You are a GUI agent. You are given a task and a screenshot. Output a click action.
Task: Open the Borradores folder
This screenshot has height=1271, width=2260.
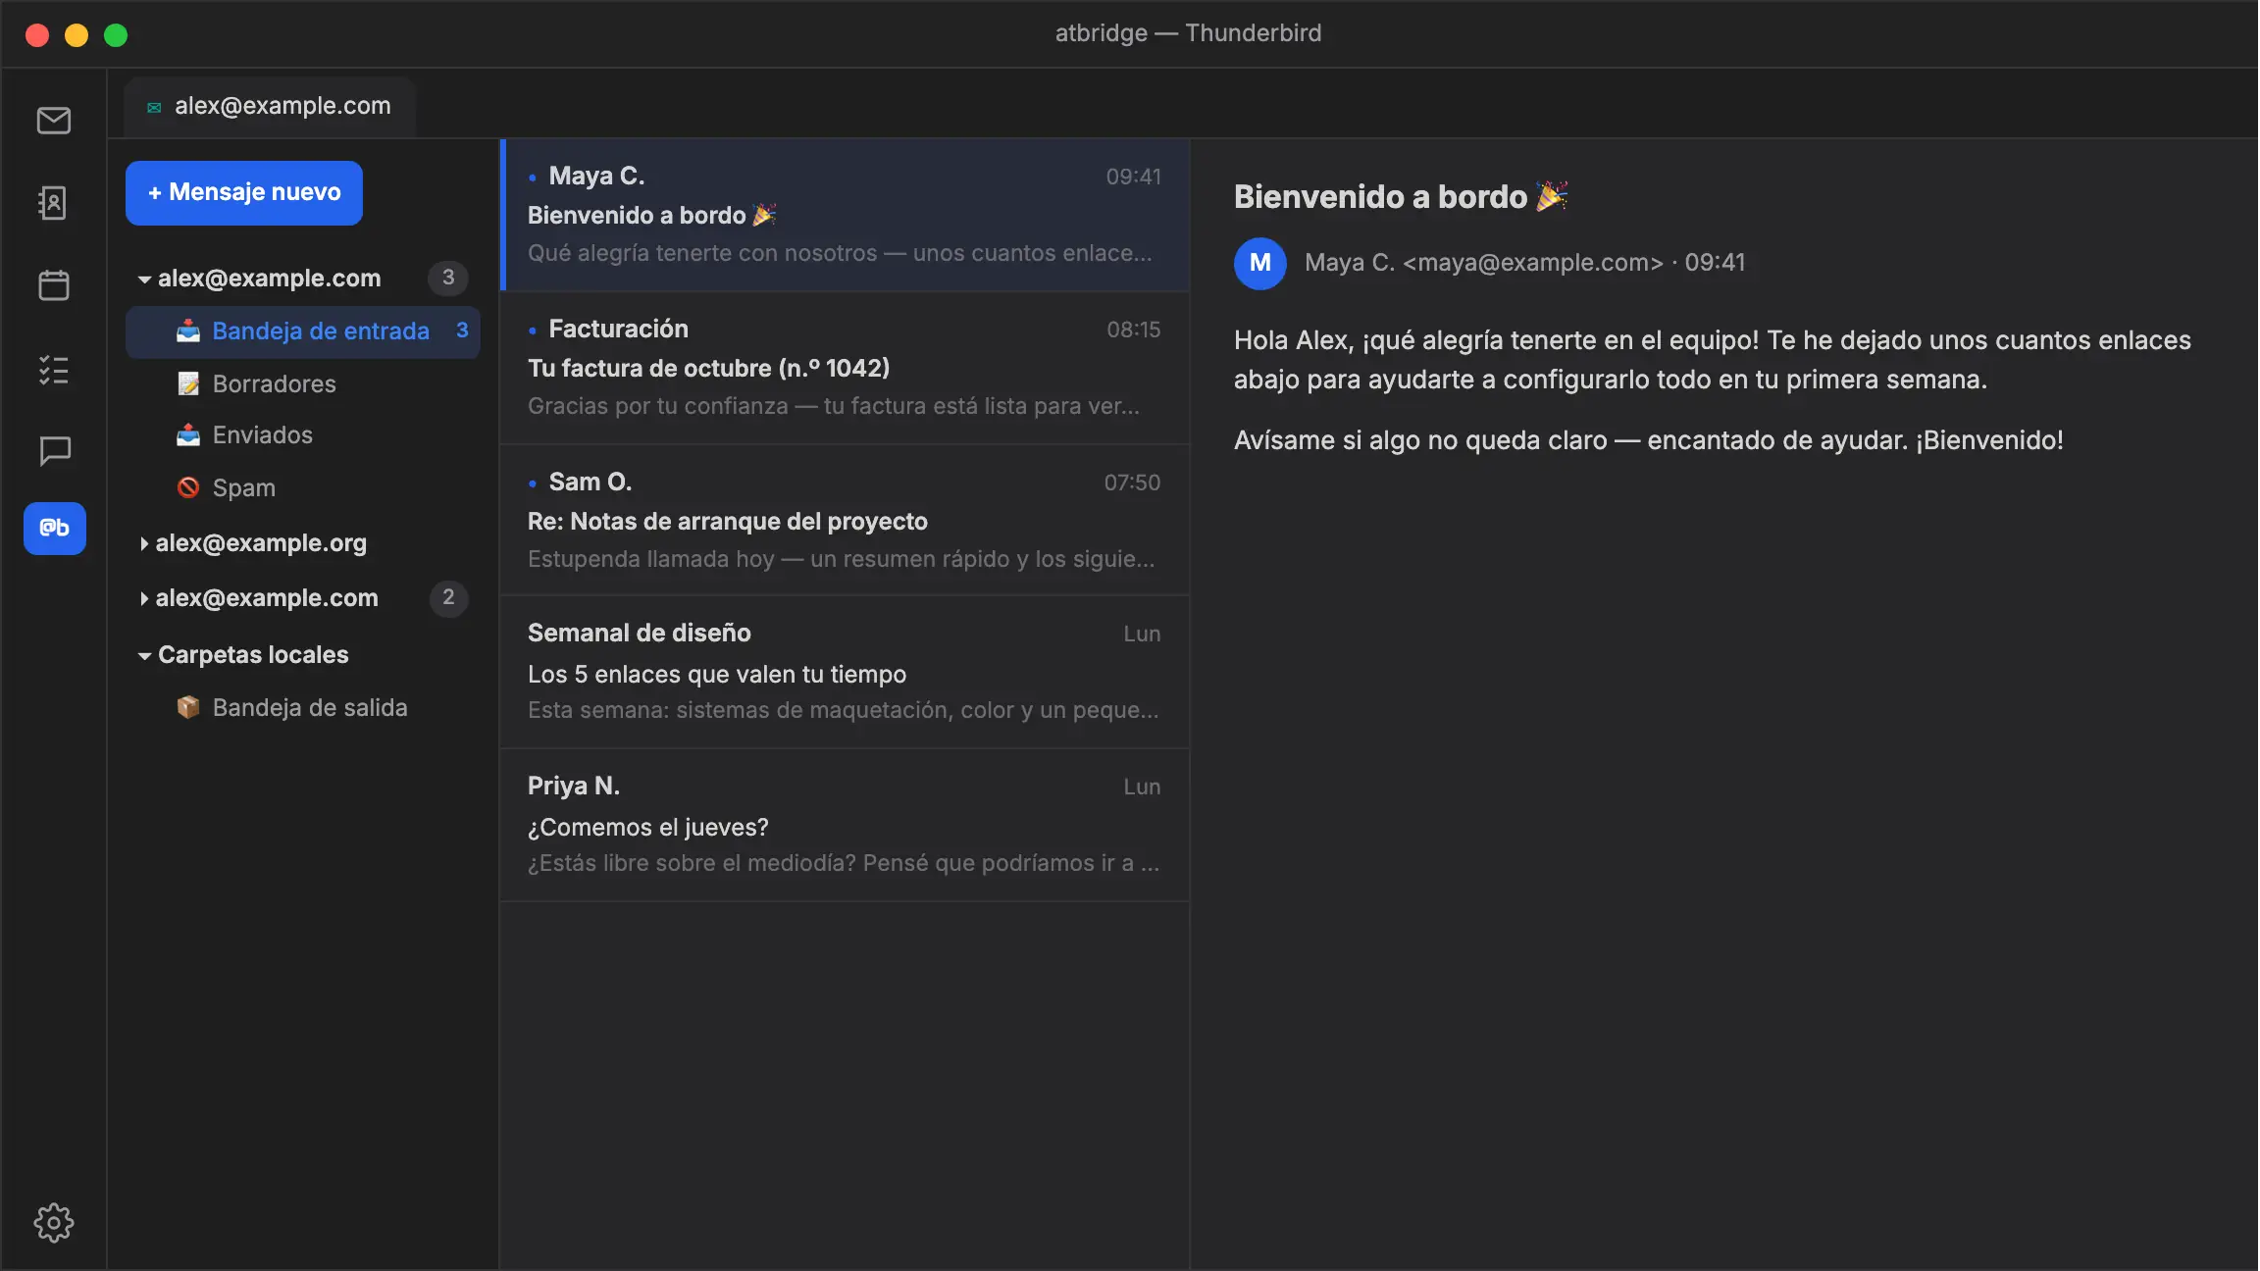303,383
